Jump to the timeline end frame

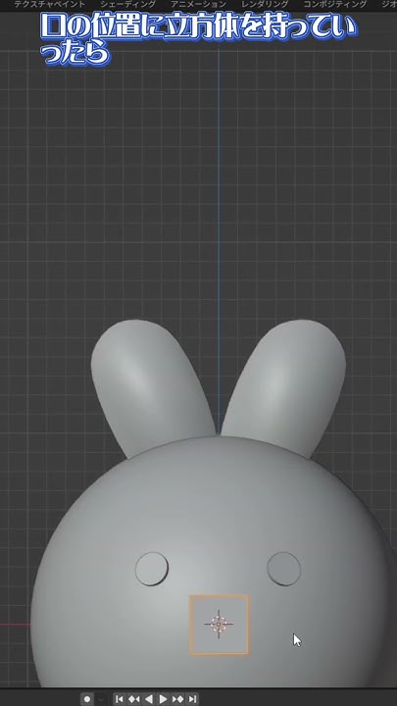[x=192, y=699]
